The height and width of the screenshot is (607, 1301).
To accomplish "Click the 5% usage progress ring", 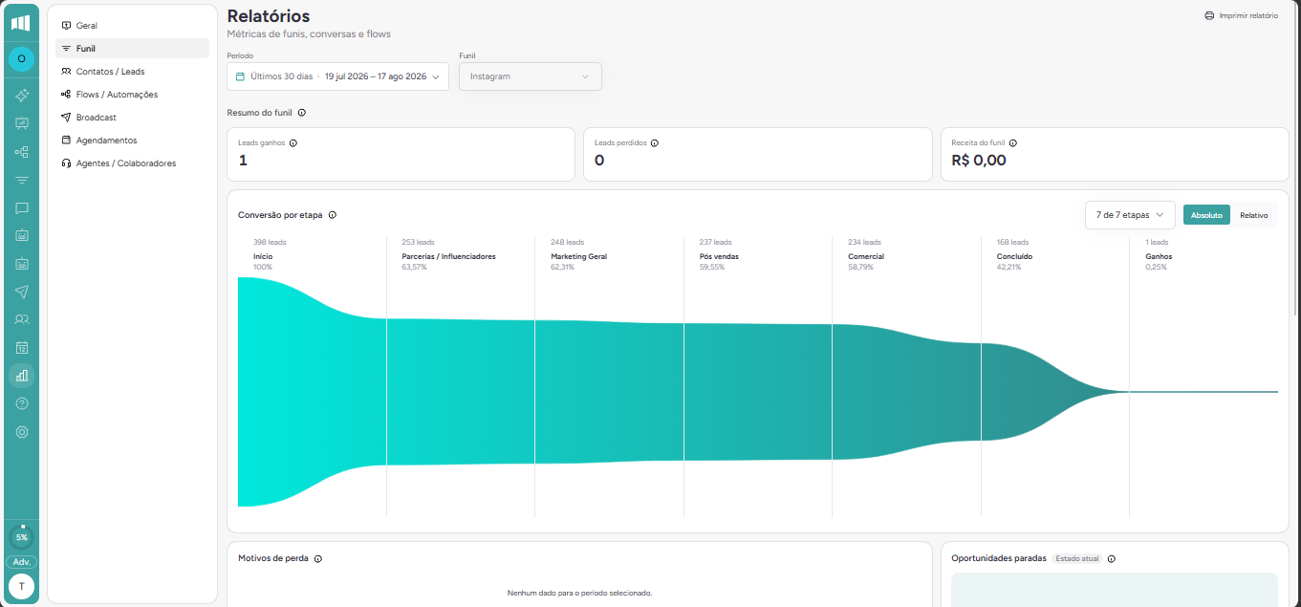I will pos(21,537).
